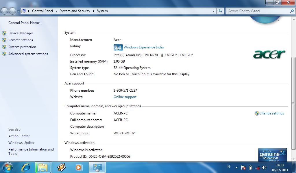
Task: Click the battery power tray icon
Action: [x=251, y=167]
